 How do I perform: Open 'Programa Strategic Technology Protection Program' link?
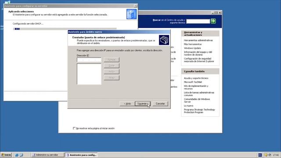tap(199, 111)
